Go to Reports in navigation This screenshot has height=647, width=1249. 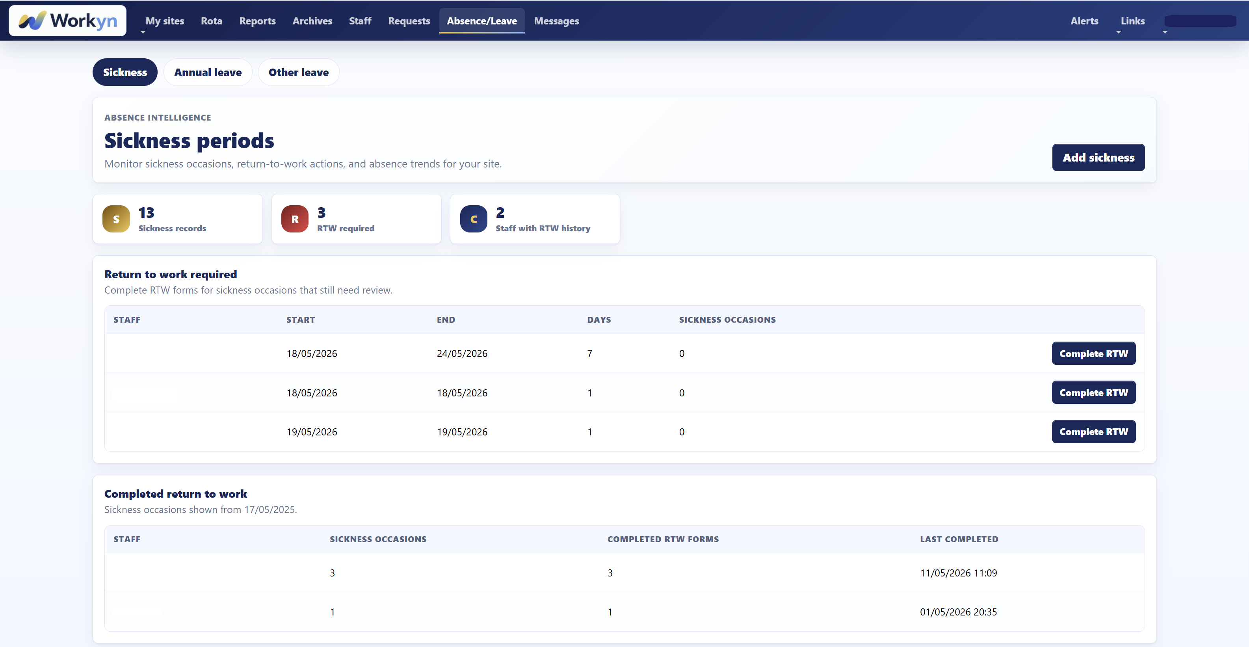pyautogui.click(x=257, y=21)
